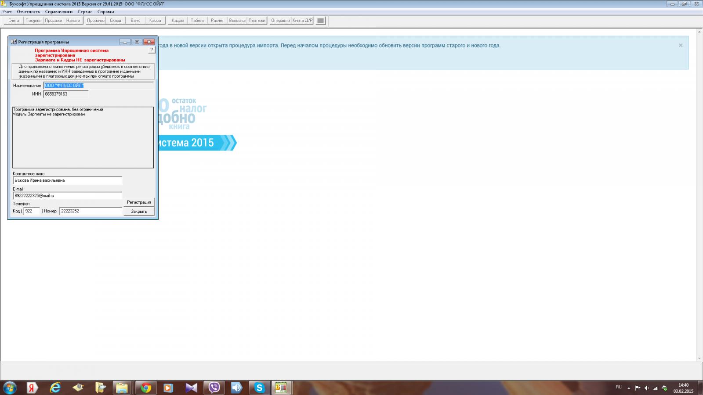Open Google Chrome from the taskbar
The height and width of the screenshot is (395, 703).
click(146, 388)
